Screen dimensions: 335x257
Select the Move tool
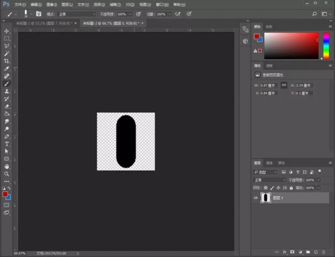point(7,31)
